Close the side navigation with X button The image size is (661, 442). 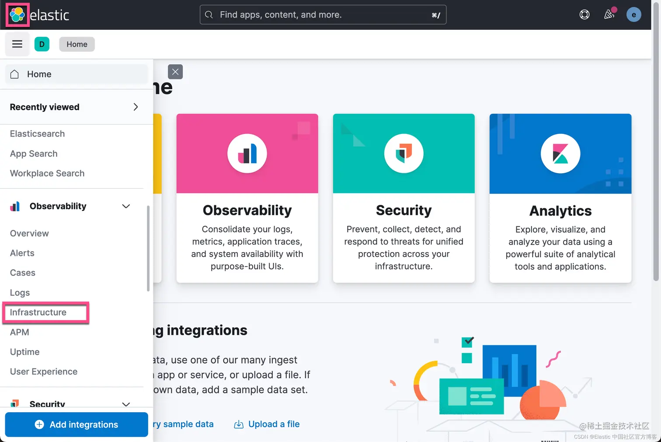[x=175, y=72]
